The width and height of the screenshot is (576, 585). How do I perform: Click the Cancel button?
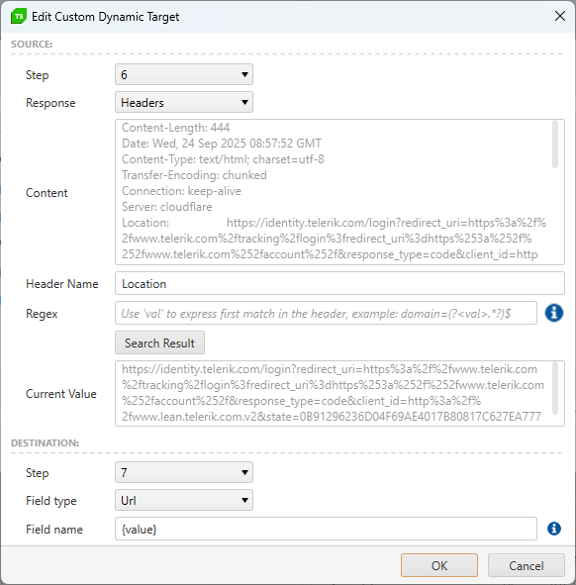click(526, 565)
